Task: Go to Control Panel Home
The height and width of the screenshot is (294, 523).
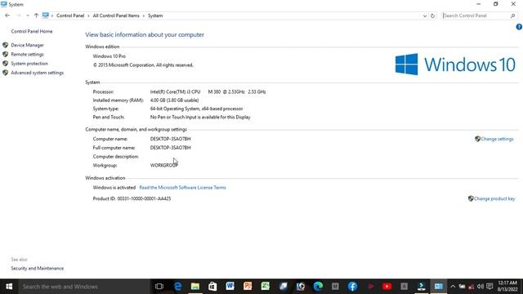Action: pos(32,31)
